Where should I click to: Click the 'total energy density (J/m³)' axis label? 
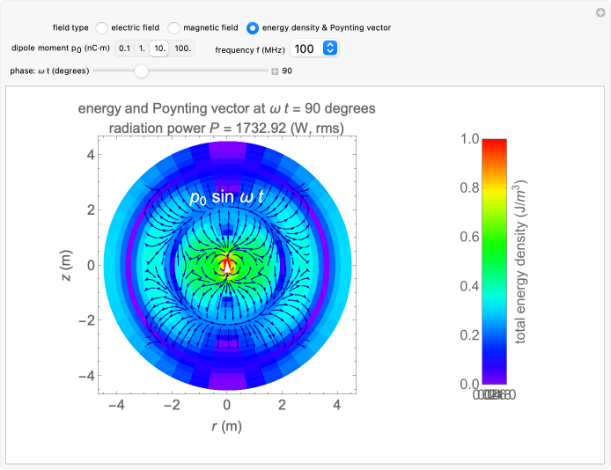pos(520,261)
